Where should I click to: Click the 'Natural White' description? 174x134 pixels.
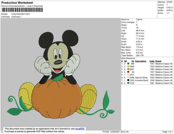tap(141, 78)
